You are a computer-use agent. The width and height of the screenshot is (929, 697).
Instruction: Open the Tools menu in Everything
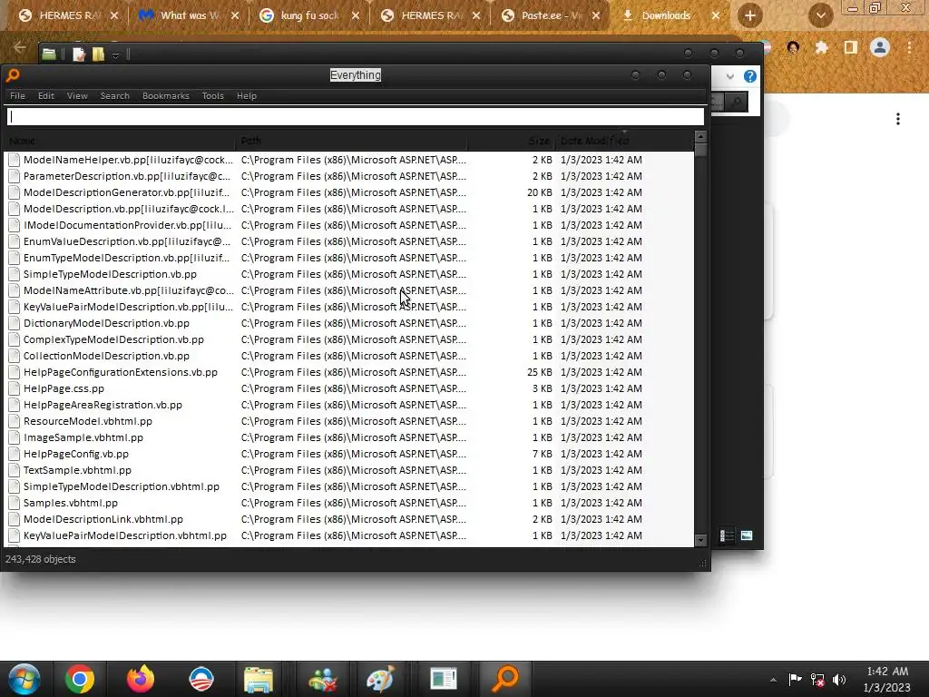[212, 95]
